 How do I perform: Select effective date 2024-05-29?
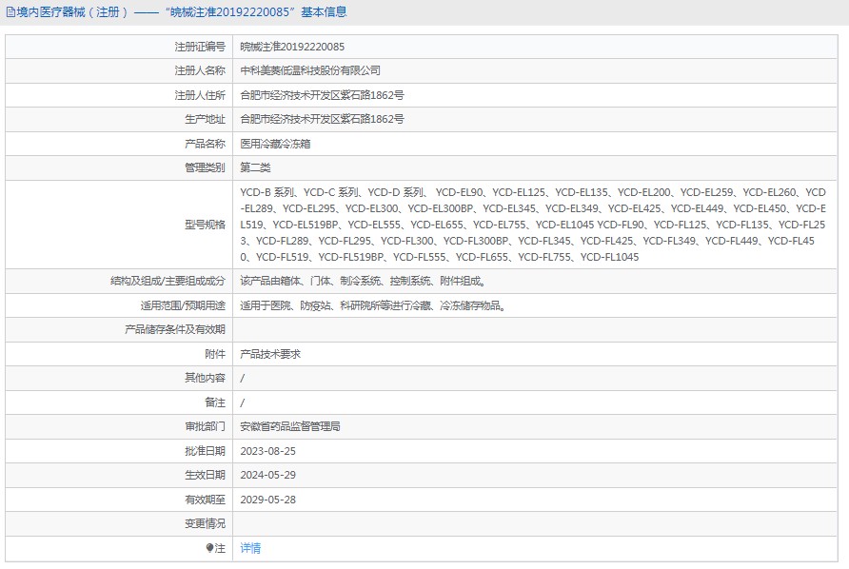point(268,475)
